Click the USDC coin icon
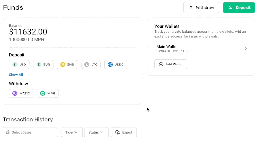The height and width of the screenshot is (144, 261). pos(110,65)
